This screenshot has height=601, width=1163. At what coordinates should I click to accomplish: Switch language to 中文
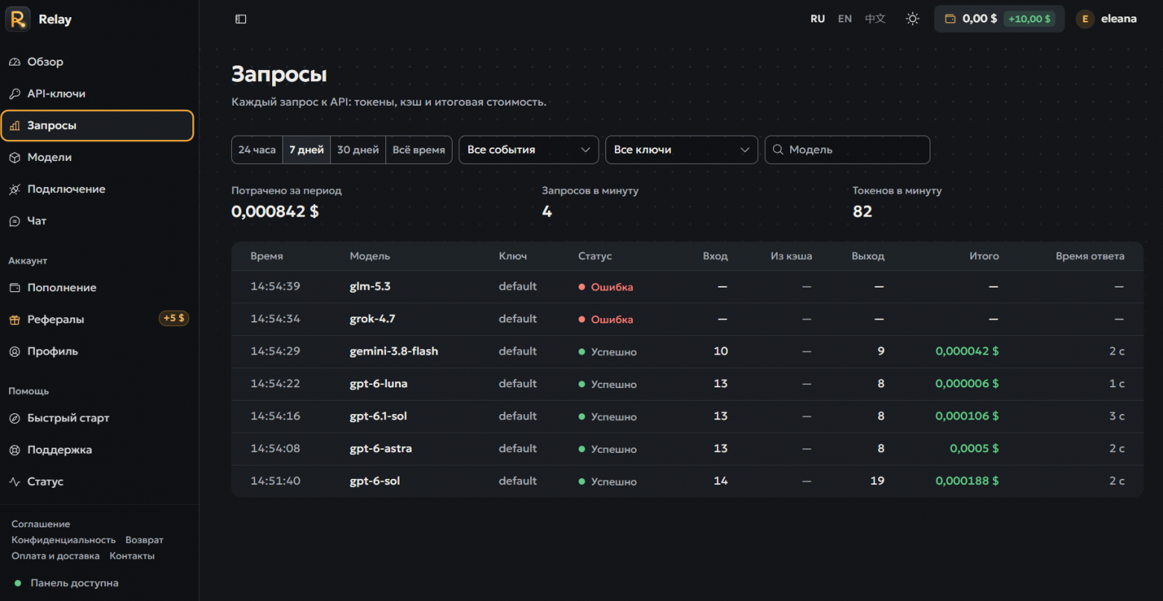point(875,19)
